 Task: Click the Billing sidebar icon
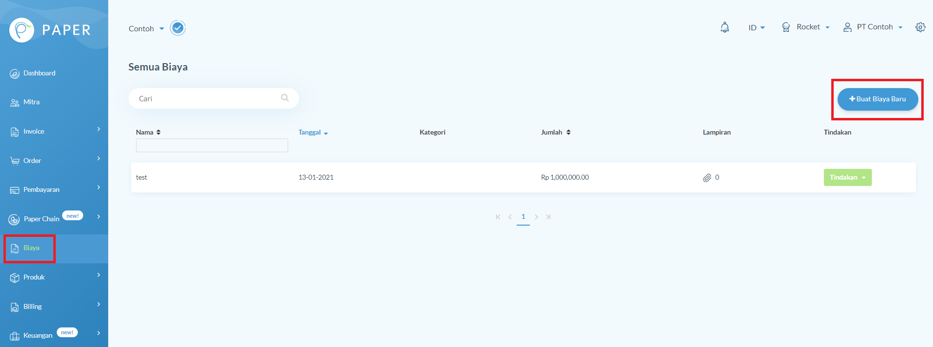(x=15, y=307)
